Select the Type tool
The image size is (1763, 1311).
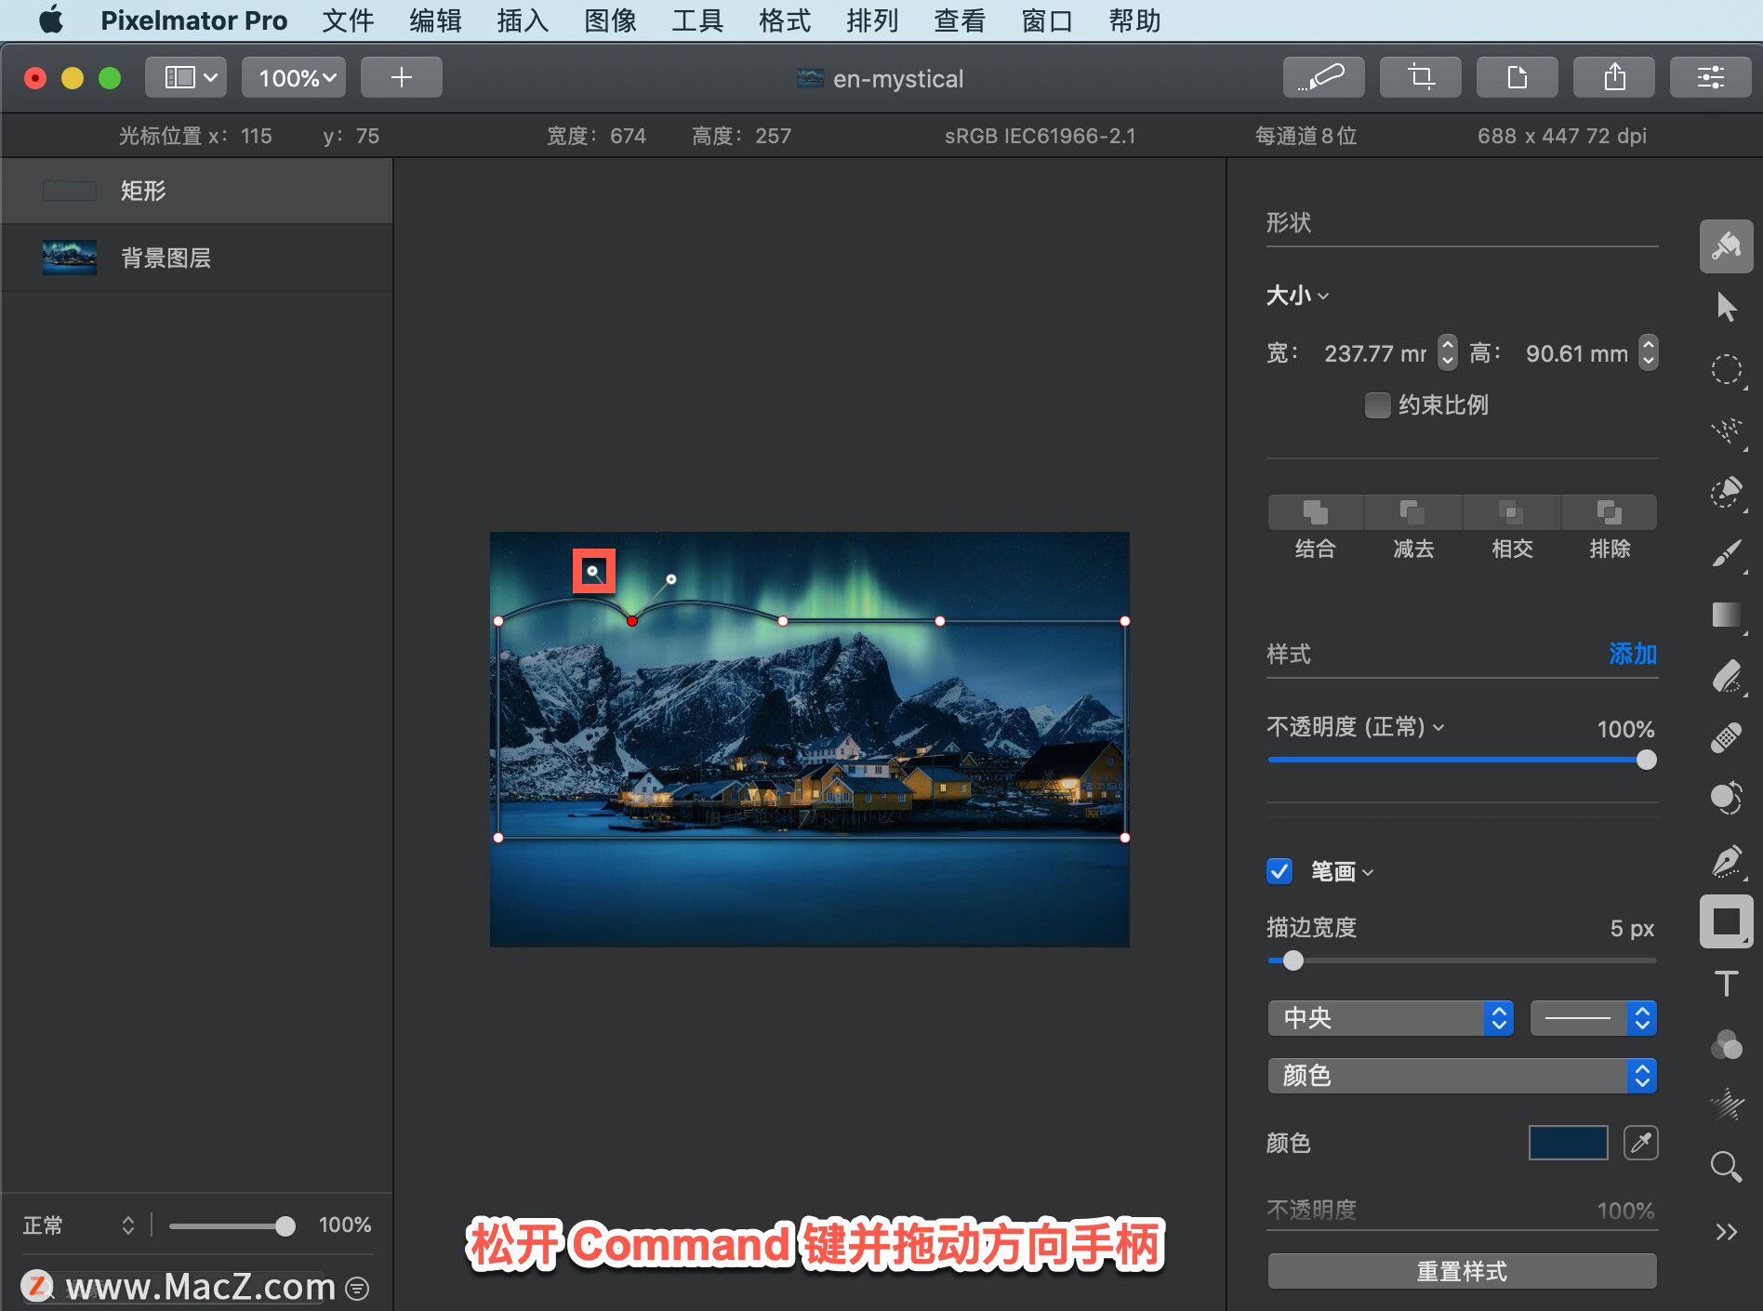(x=1726, y=982)
